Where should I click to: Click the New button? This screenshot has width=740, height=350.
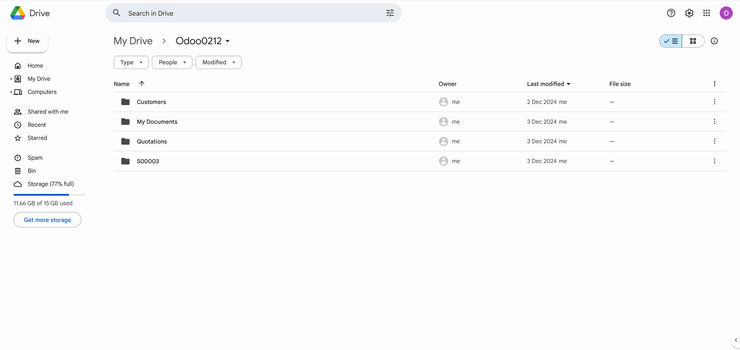point(27,41)
